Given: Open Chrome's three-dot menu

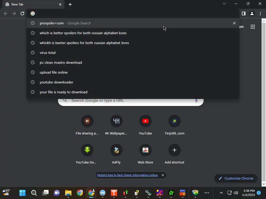Looking at the screenshot, I should [260, 13].
